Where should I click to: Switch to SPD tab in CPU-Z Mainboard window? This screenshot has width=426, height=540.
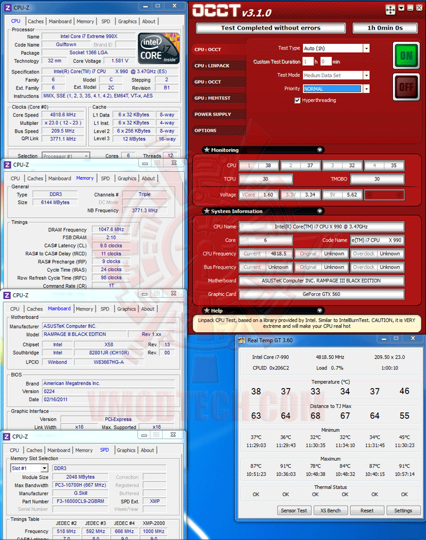click(105, 309)
